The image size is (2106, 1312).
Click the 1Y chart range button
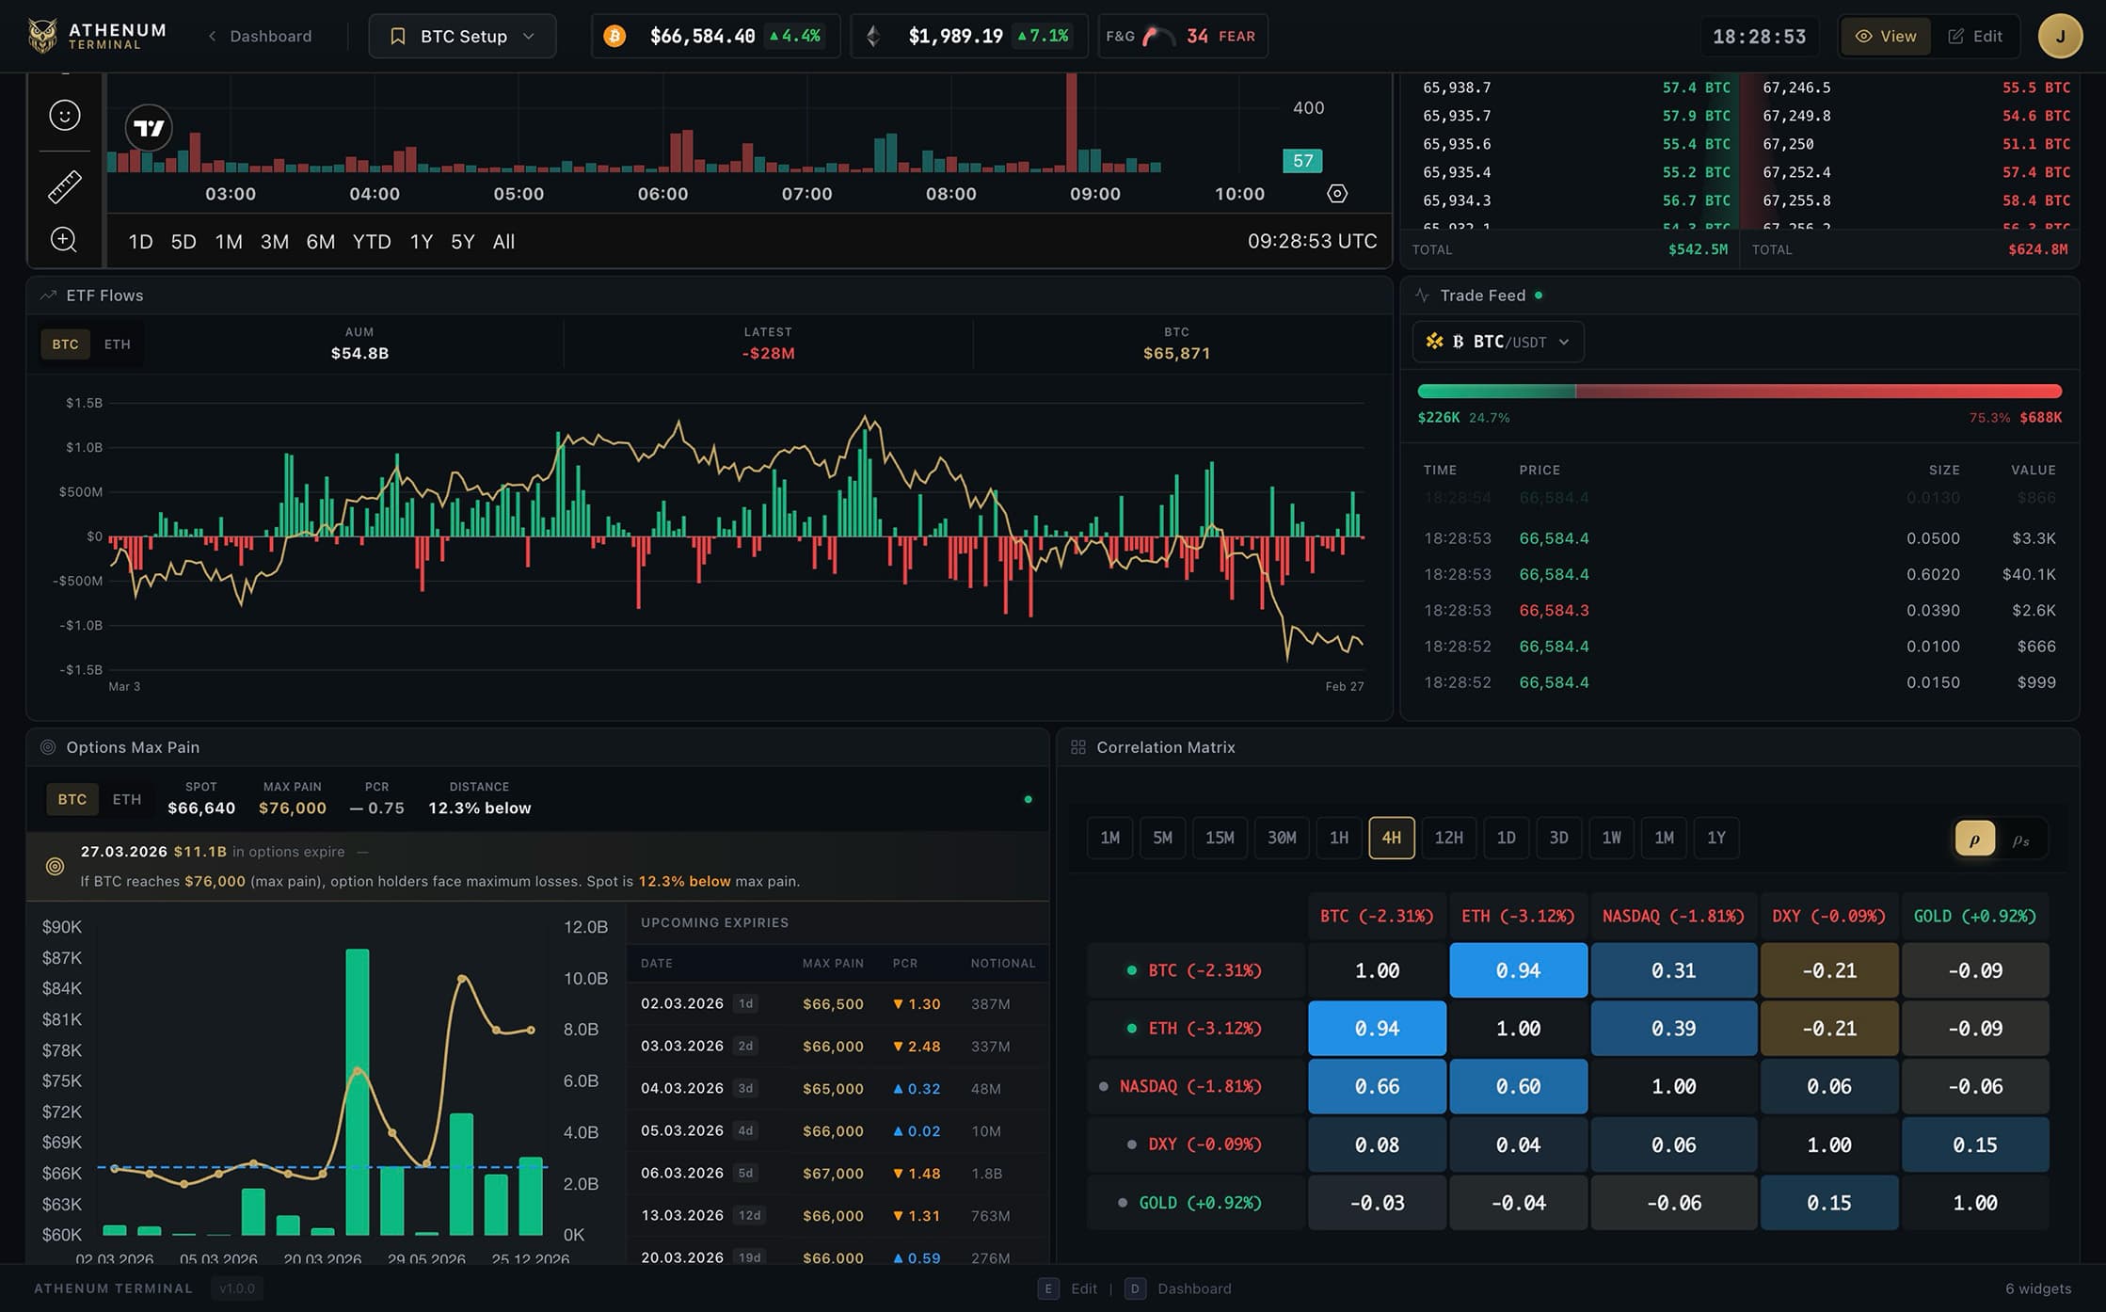coord(421,242)
